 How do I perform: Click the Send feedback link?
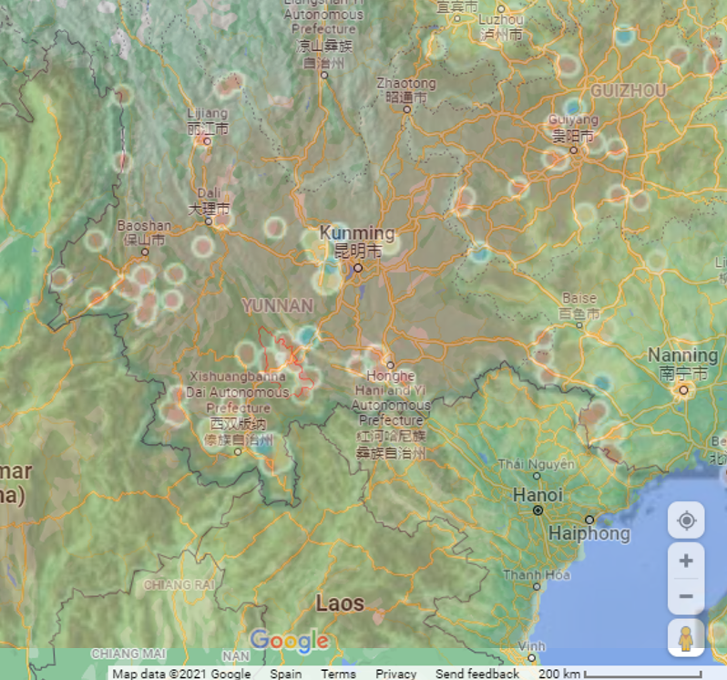476,674
